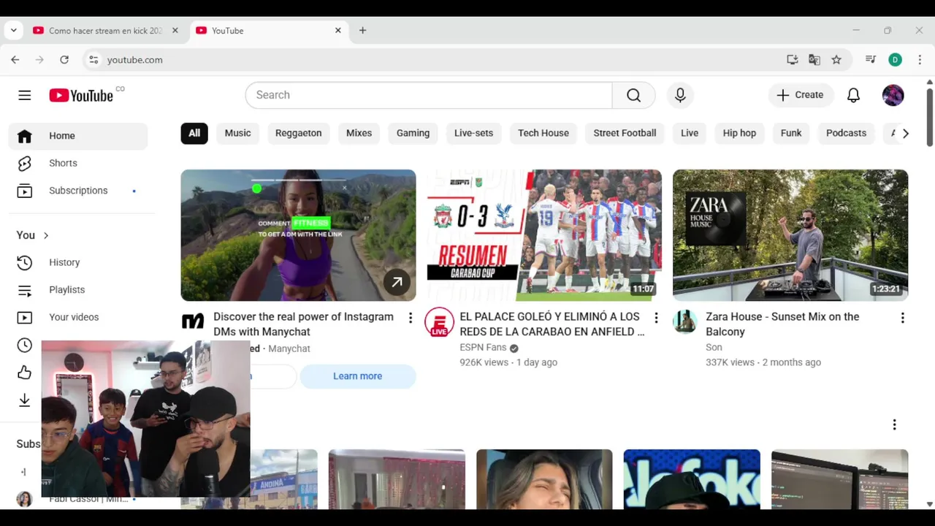935x526 pixels.
Task: Open Chrome media controls icon
Action: click(x=870, y=60)
